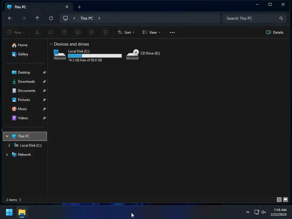The height and width of the screenshot is (219, 292).
Task: Open the Sort dropdown
Action: pyautogui.click(x=126, y=33)
